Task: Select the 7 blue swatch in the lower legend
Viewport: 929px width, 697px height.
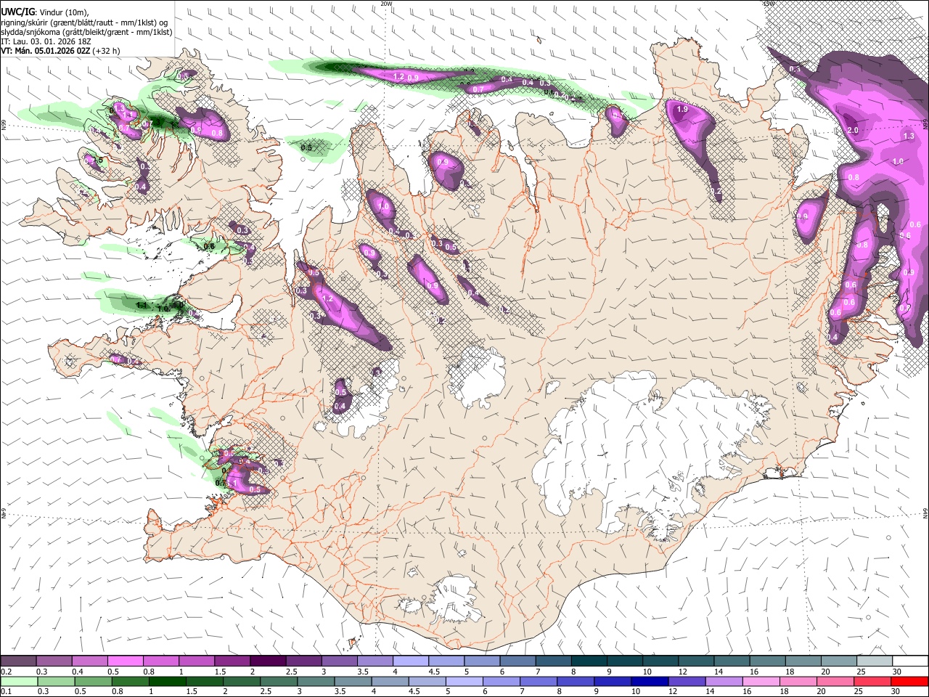Action: [539, 681]
